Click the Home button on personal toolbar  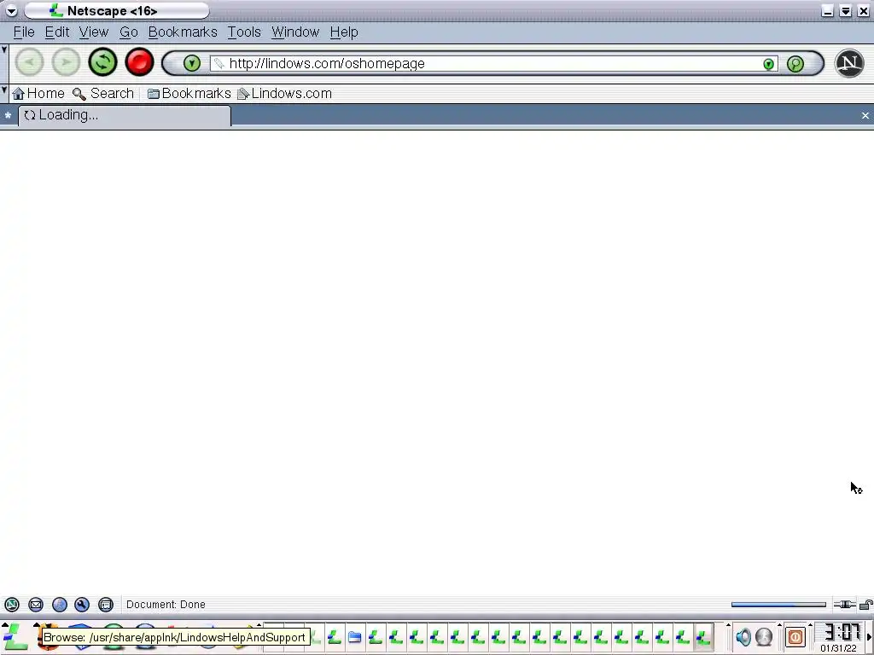tap(38, 94)
